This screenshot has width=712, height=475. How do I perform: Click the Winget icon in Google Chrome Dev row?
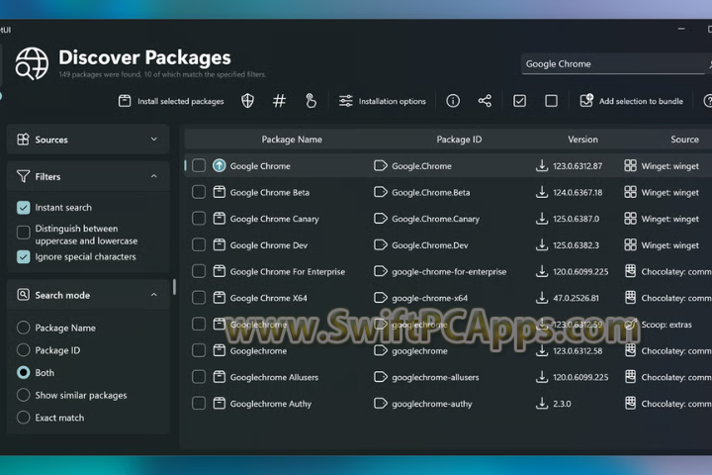pyautogui.click(x=630, y=244)
